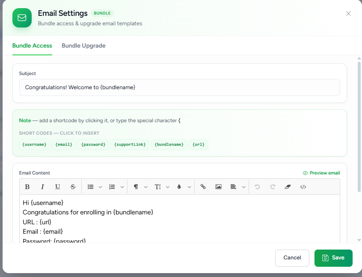Insert the {bundlename} shortcode
This screenshot has width=362, height=277.
click(x=169, y=145)
